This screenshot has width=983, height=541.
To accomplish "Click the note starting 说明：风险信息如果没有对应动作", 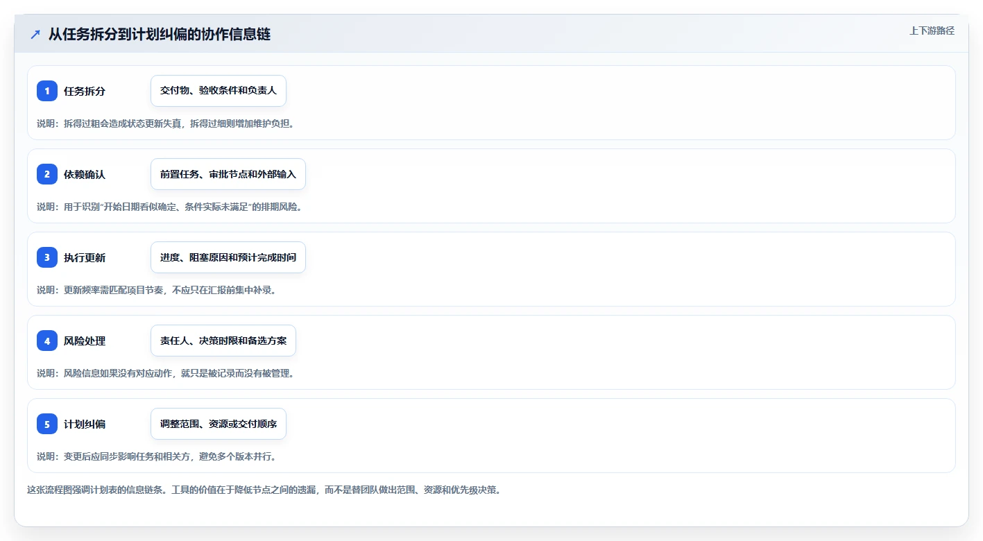I will (166, 373).
